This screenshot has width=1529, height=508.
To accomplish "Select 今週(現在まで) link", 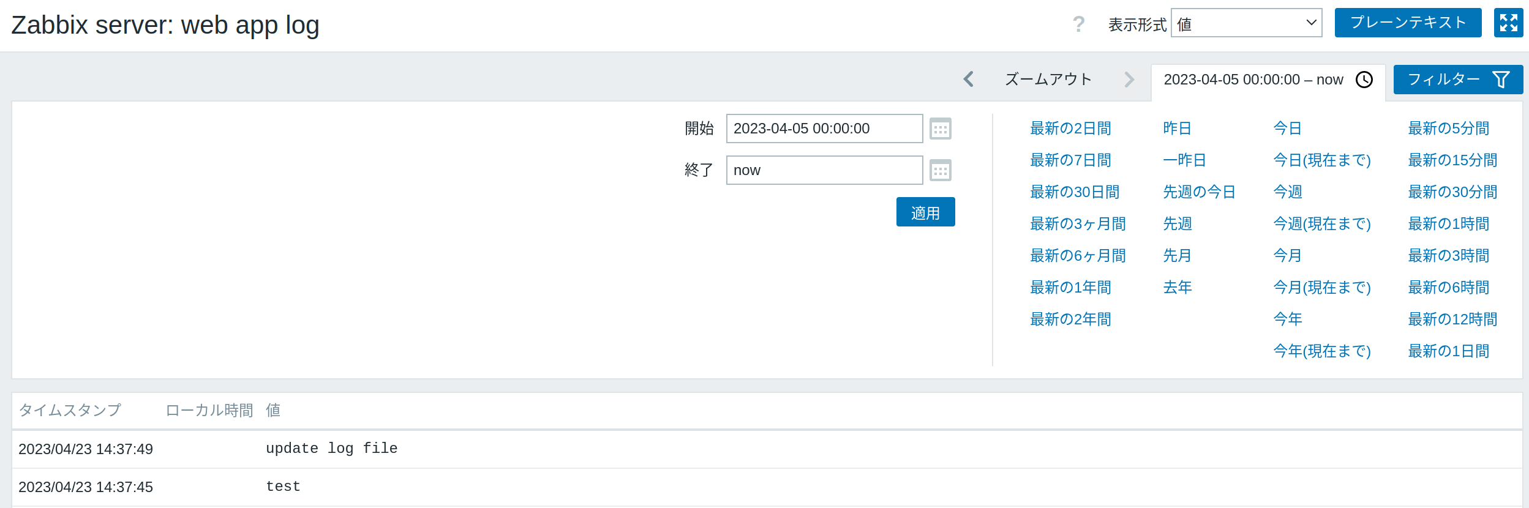I will (x=1321, y=224).
